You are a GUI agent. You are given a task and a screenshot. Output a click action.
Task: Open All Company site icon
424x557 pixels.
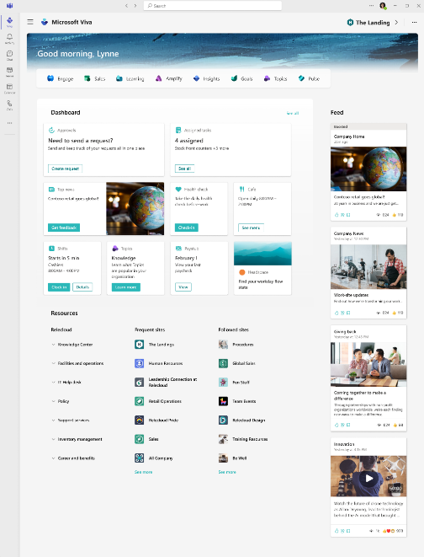coord(140,458)
